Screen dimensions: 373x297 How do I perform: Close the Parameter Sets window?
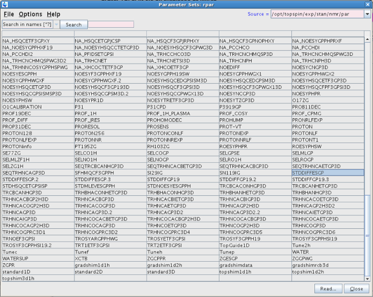coord(368,4)
